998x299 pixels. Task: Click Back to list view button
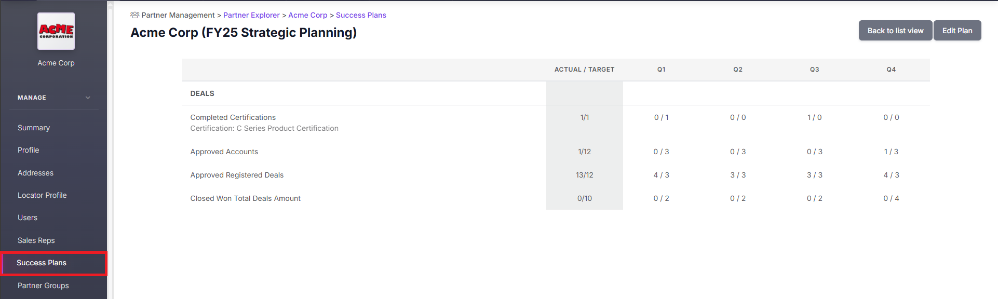[x=895, y=31]
